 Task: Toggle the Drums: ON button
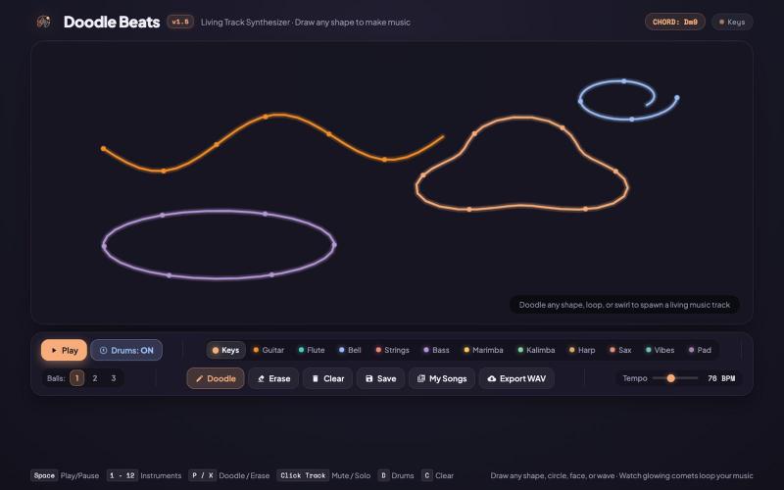126,350
